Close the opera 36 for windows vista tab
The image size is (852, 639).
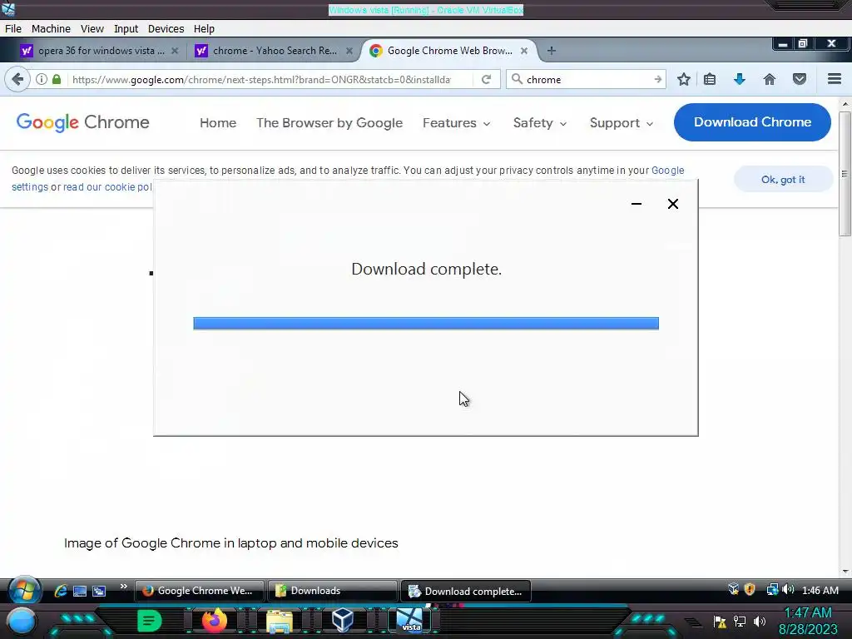pos(175,51)
